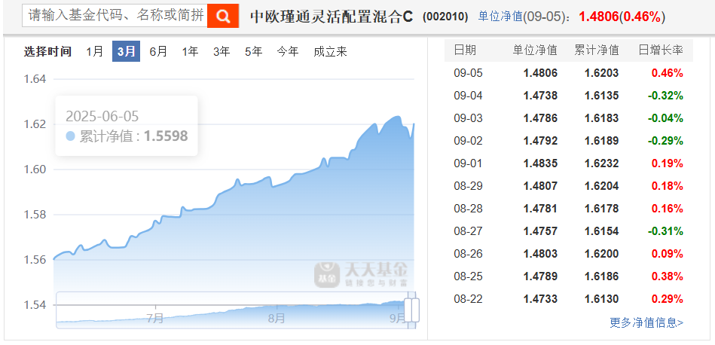Select the 3月 time range tab
Viewport: 715px width, 345px height.
click(x=127, y=51)
